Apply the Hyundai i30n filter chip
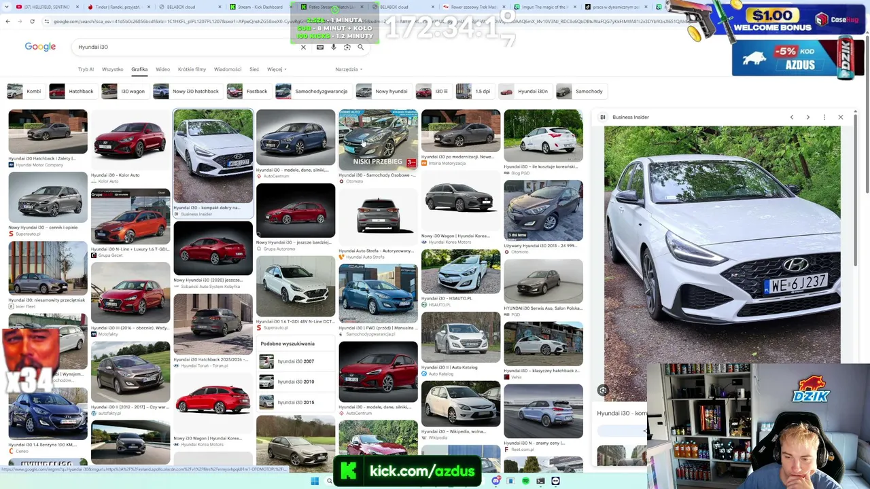870x489 pixels. [x=524, y=91]
